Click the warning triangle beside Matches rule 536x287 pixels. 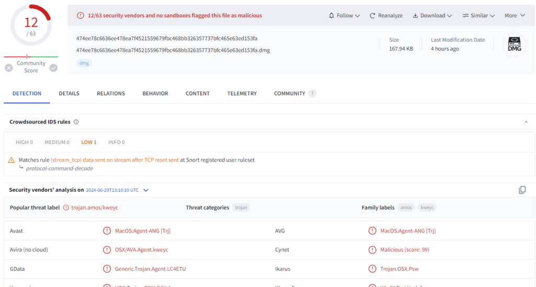pos(12,160)
